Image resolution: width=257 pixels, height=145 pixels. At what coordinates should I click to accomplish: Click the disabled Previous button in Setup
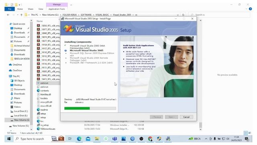point(156,117)
